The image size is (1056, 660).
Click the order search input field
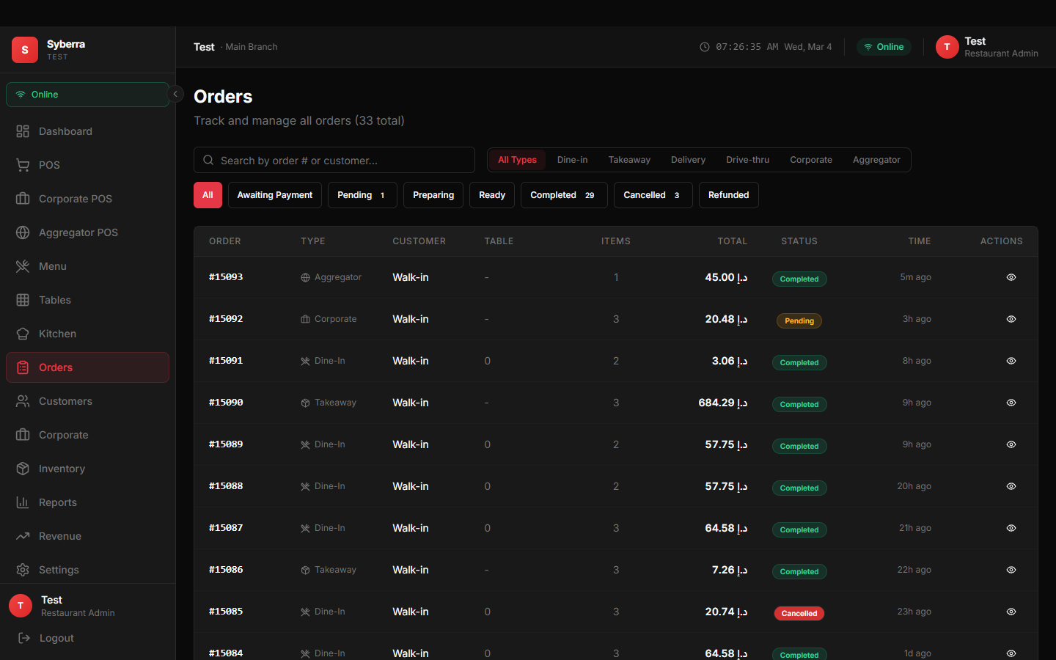tap(334, 160)
